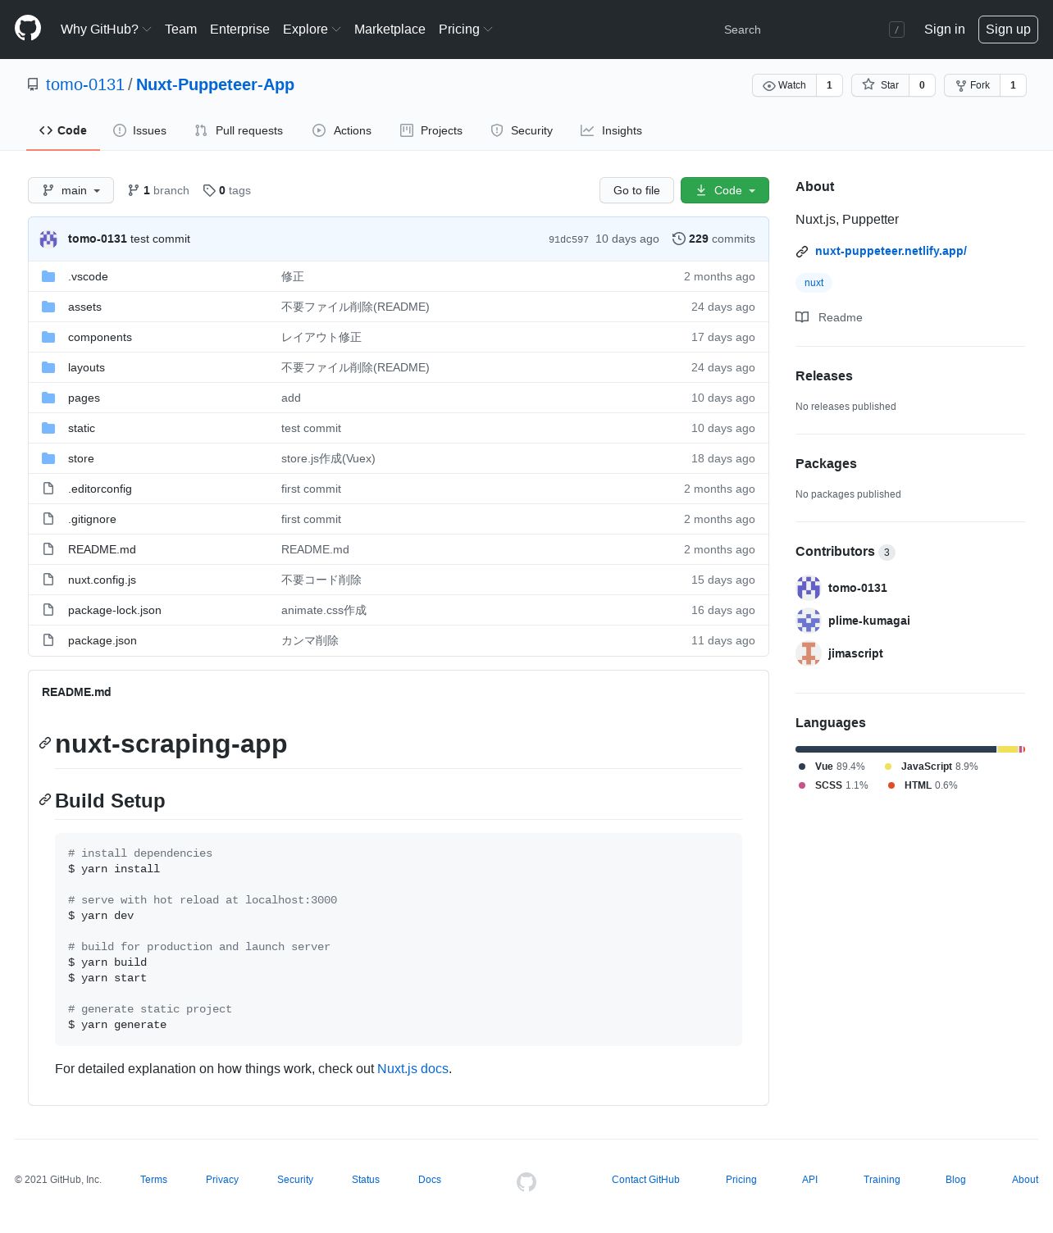Click plime-kumagai contributor avatar

click(x=809, y=621)
